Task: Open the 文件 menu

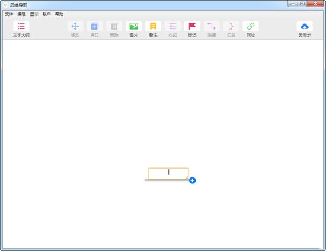Action: point(9,14)
